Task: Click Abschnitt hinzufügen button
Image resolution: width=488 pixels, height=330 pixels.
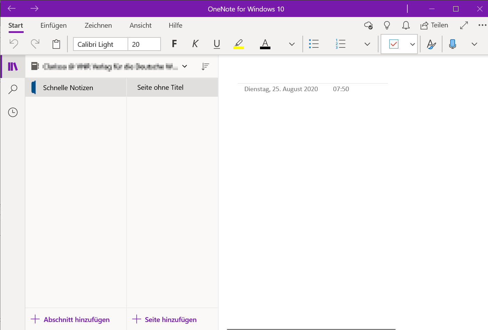Action: pos(70,319)
